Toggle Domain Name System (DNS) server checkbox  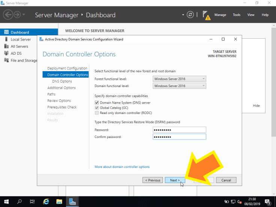(97, 103)
